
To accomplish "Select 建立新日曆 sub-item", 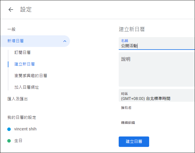I will [x=24, y=64].
